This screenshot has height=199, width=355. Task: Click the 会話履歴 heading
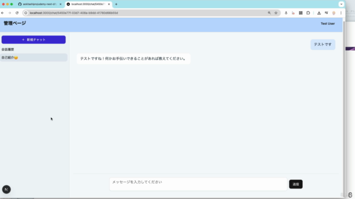point(8,49)
